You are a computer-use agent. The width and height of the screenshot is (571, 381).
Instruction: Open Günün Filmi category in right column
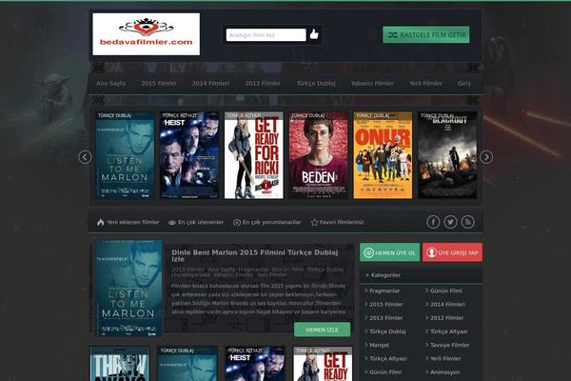[x=446, y=291]
